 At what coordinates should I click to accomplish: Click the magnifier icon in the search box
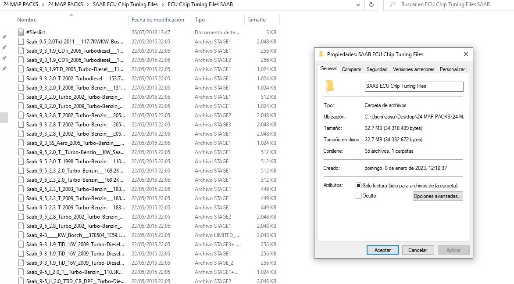tap(393, 4)
